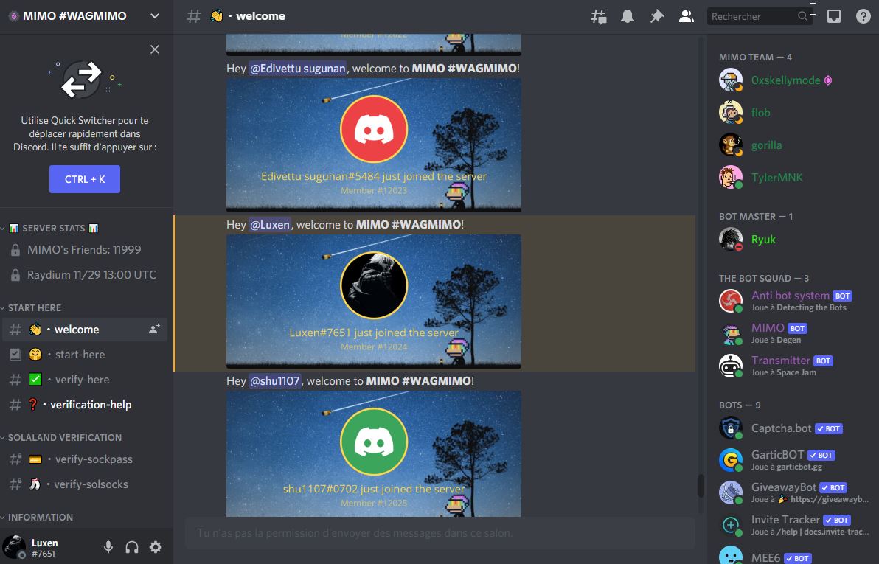Open Transmitter bot profile
The image size is (879, 564).
(792, 366)
